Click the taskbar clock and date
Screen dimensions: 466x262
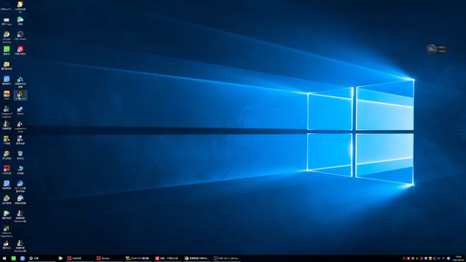coord(458,259)
